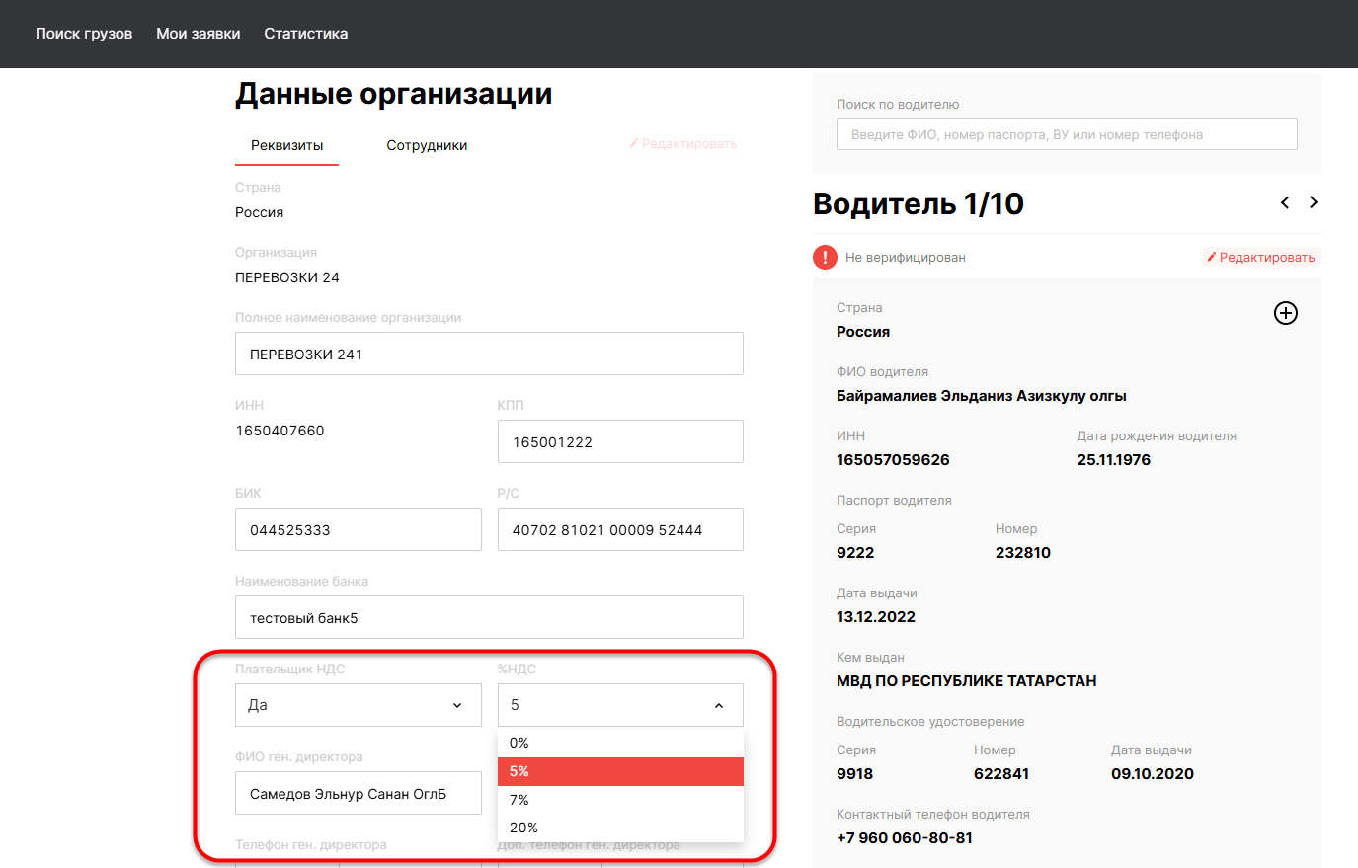This screenshot has height=868, width=1358.
Task: Click the driver search input field
Action: (x=1067, y=134)
